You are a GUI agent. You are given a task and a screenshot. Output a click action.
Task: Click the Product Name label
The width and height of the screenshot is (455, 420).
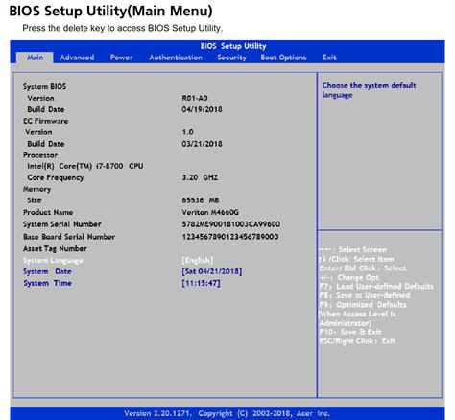[x=48, y=212]
